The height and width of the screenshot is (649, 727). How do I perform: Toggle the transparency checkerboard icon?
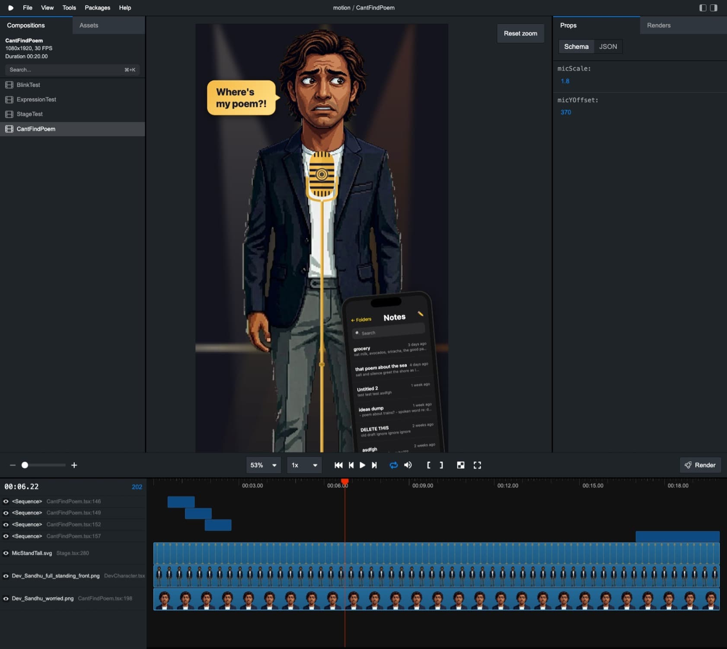pos(461,465)
